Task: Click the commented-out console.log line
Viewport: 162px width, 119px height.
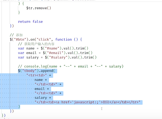Action: click(x=71, y=66)
